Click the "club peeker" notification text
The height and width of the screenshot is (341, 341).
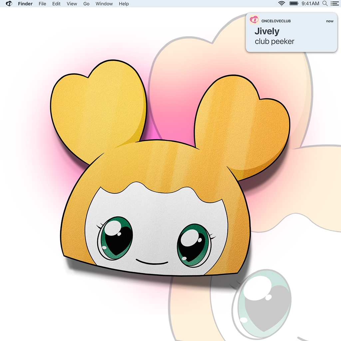point(274,42)
